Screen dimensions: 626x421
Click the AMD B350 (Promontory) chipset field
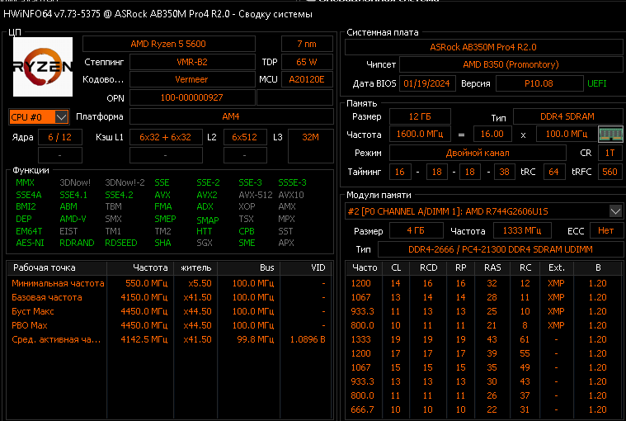pyautogui.click(x=511, y=64)
